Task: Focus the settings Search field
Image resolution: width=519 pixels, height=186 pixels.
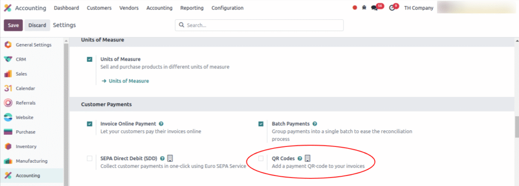Action: coord(259,25)
